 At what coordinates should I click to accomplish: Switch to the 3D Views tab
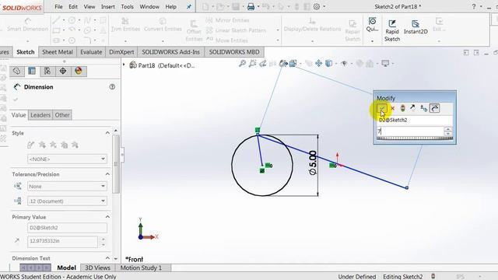tap(97, 268)
